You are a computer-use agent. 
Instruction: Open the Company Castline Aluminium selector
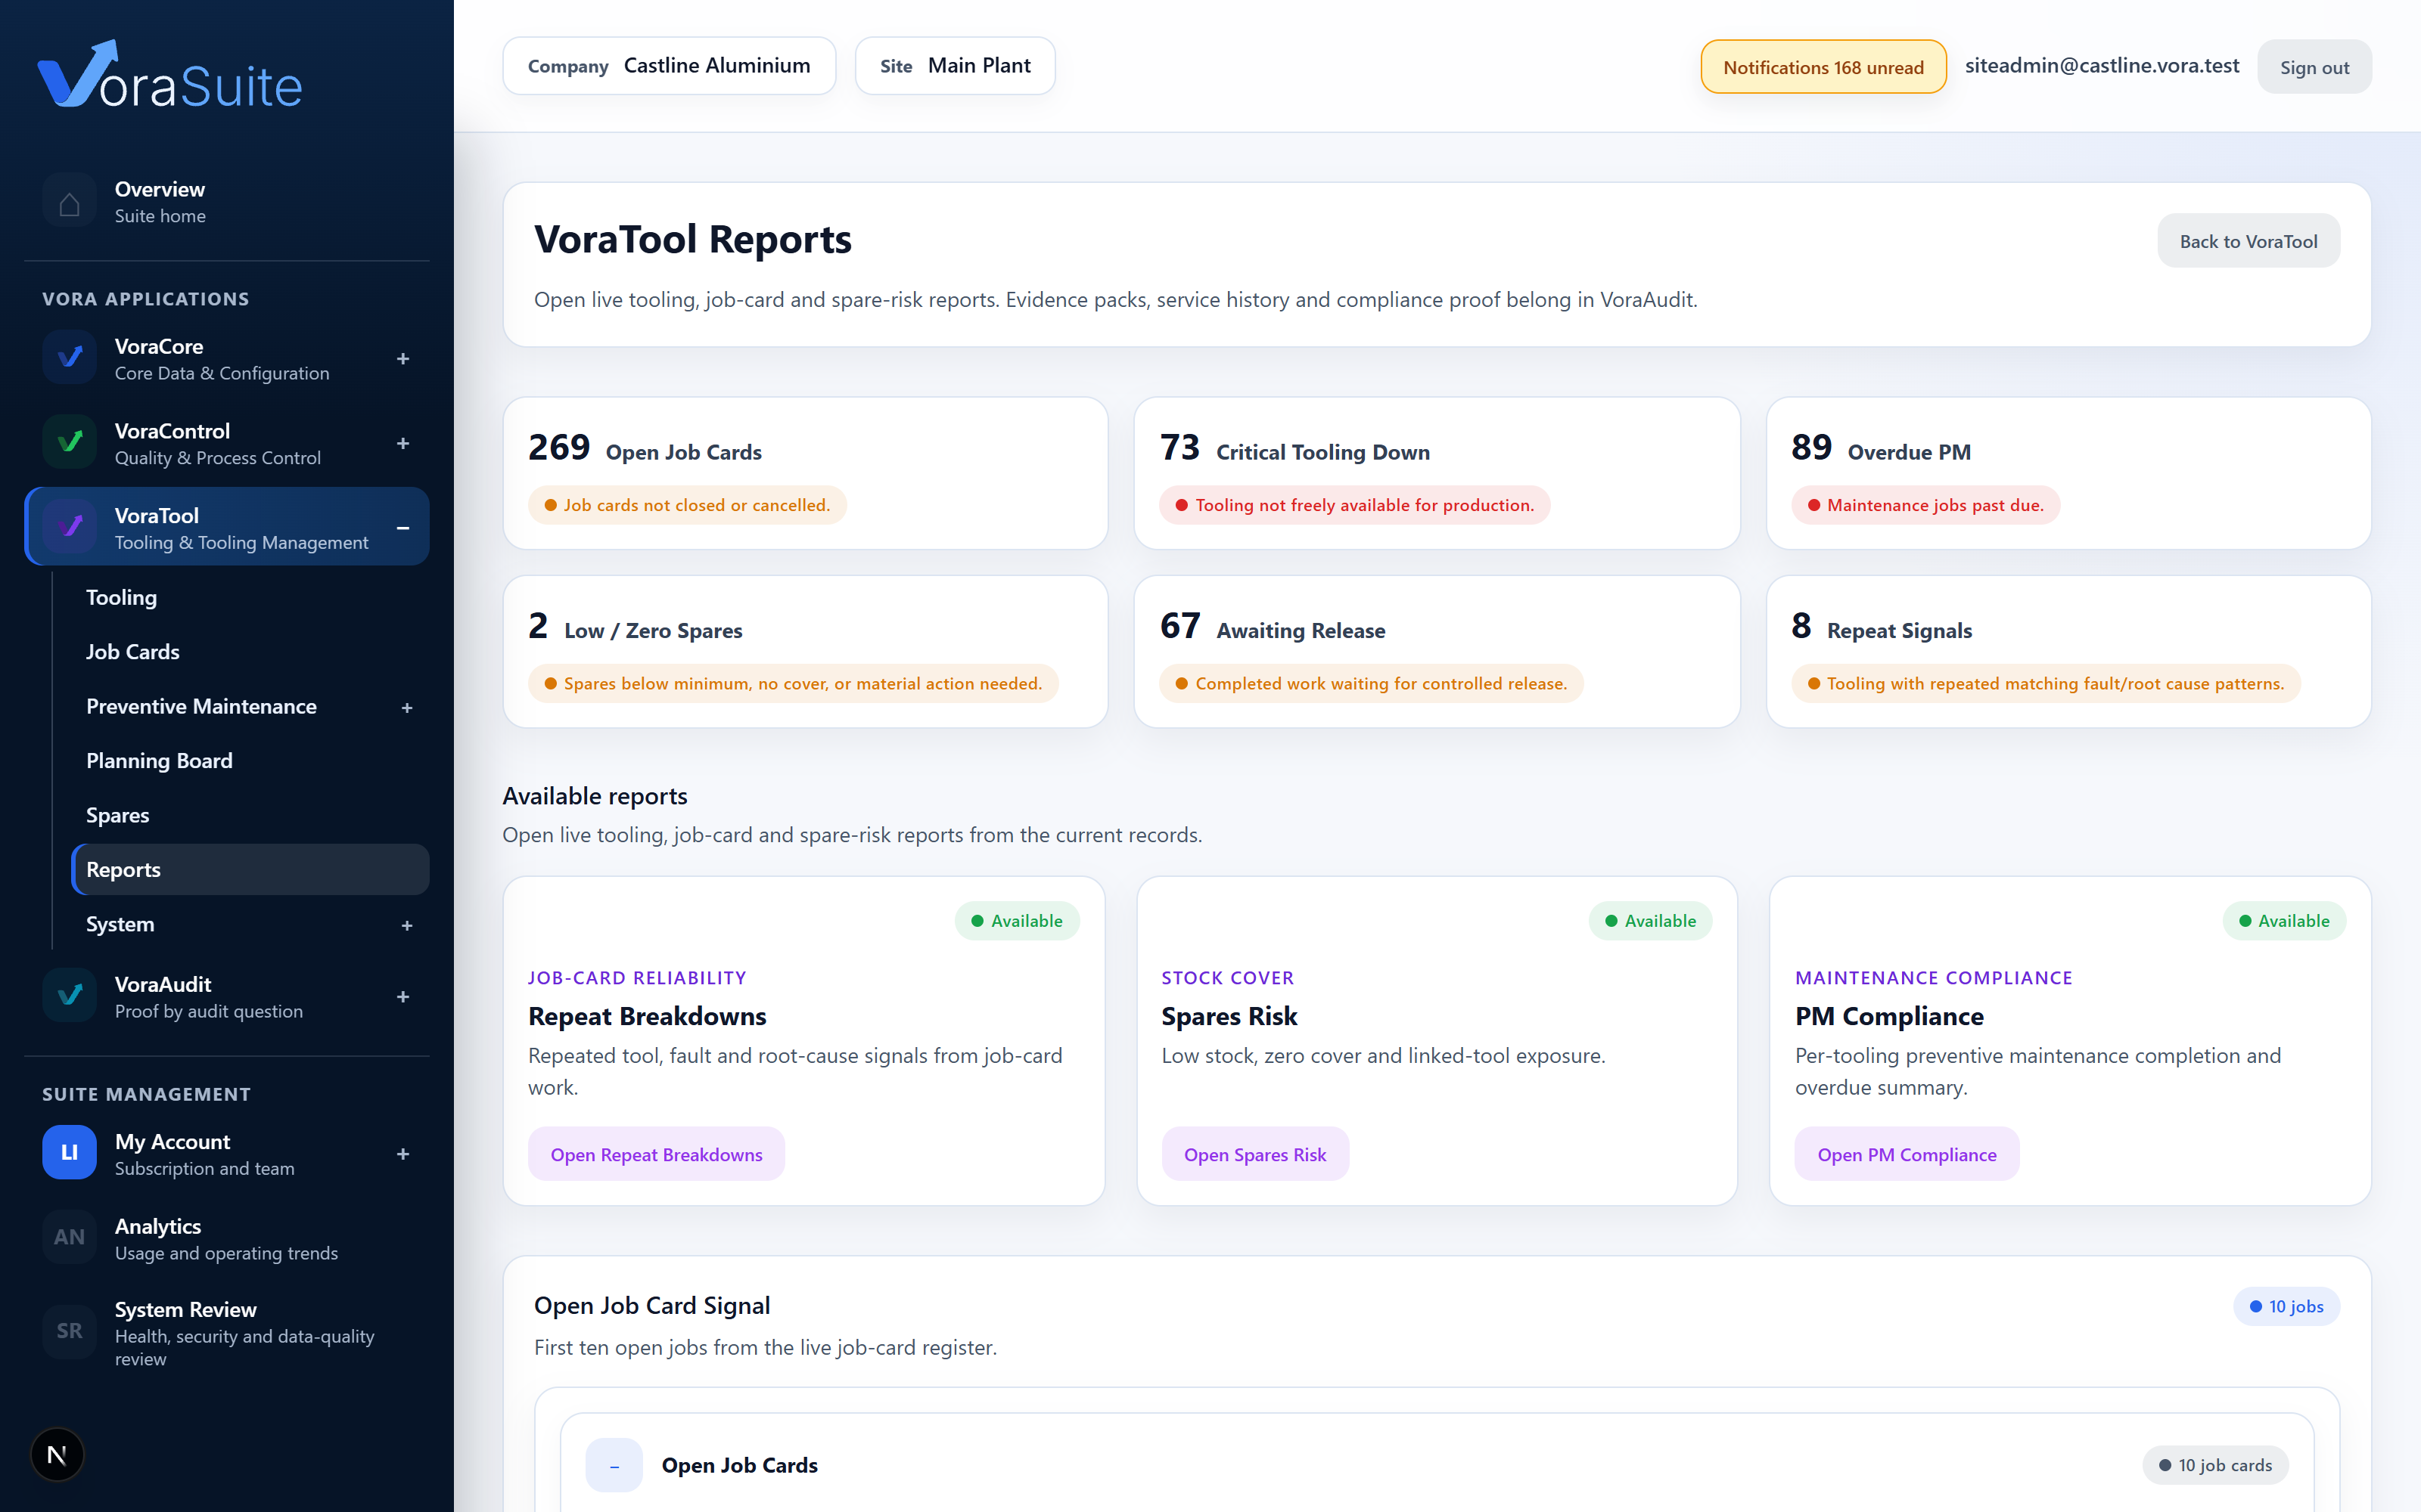point(670,66)
